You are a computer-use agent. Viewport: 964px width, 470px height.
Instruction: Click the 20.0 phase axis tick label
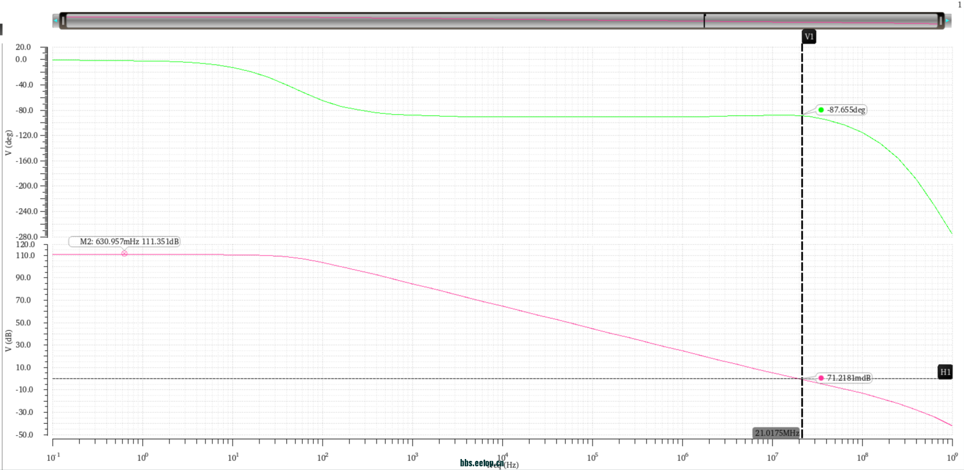pyautogui.click(x=23, y=47)
